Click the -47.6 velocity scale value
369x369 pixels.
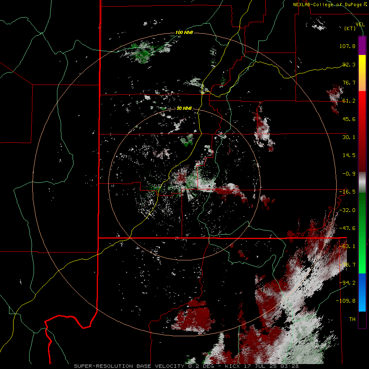pyautogui.click(x=347, y=228)
